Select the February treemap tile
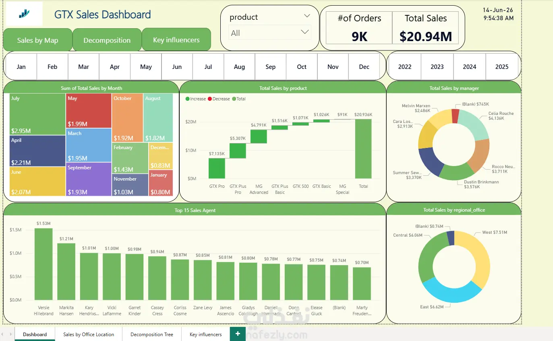 (x=130, y=158)
